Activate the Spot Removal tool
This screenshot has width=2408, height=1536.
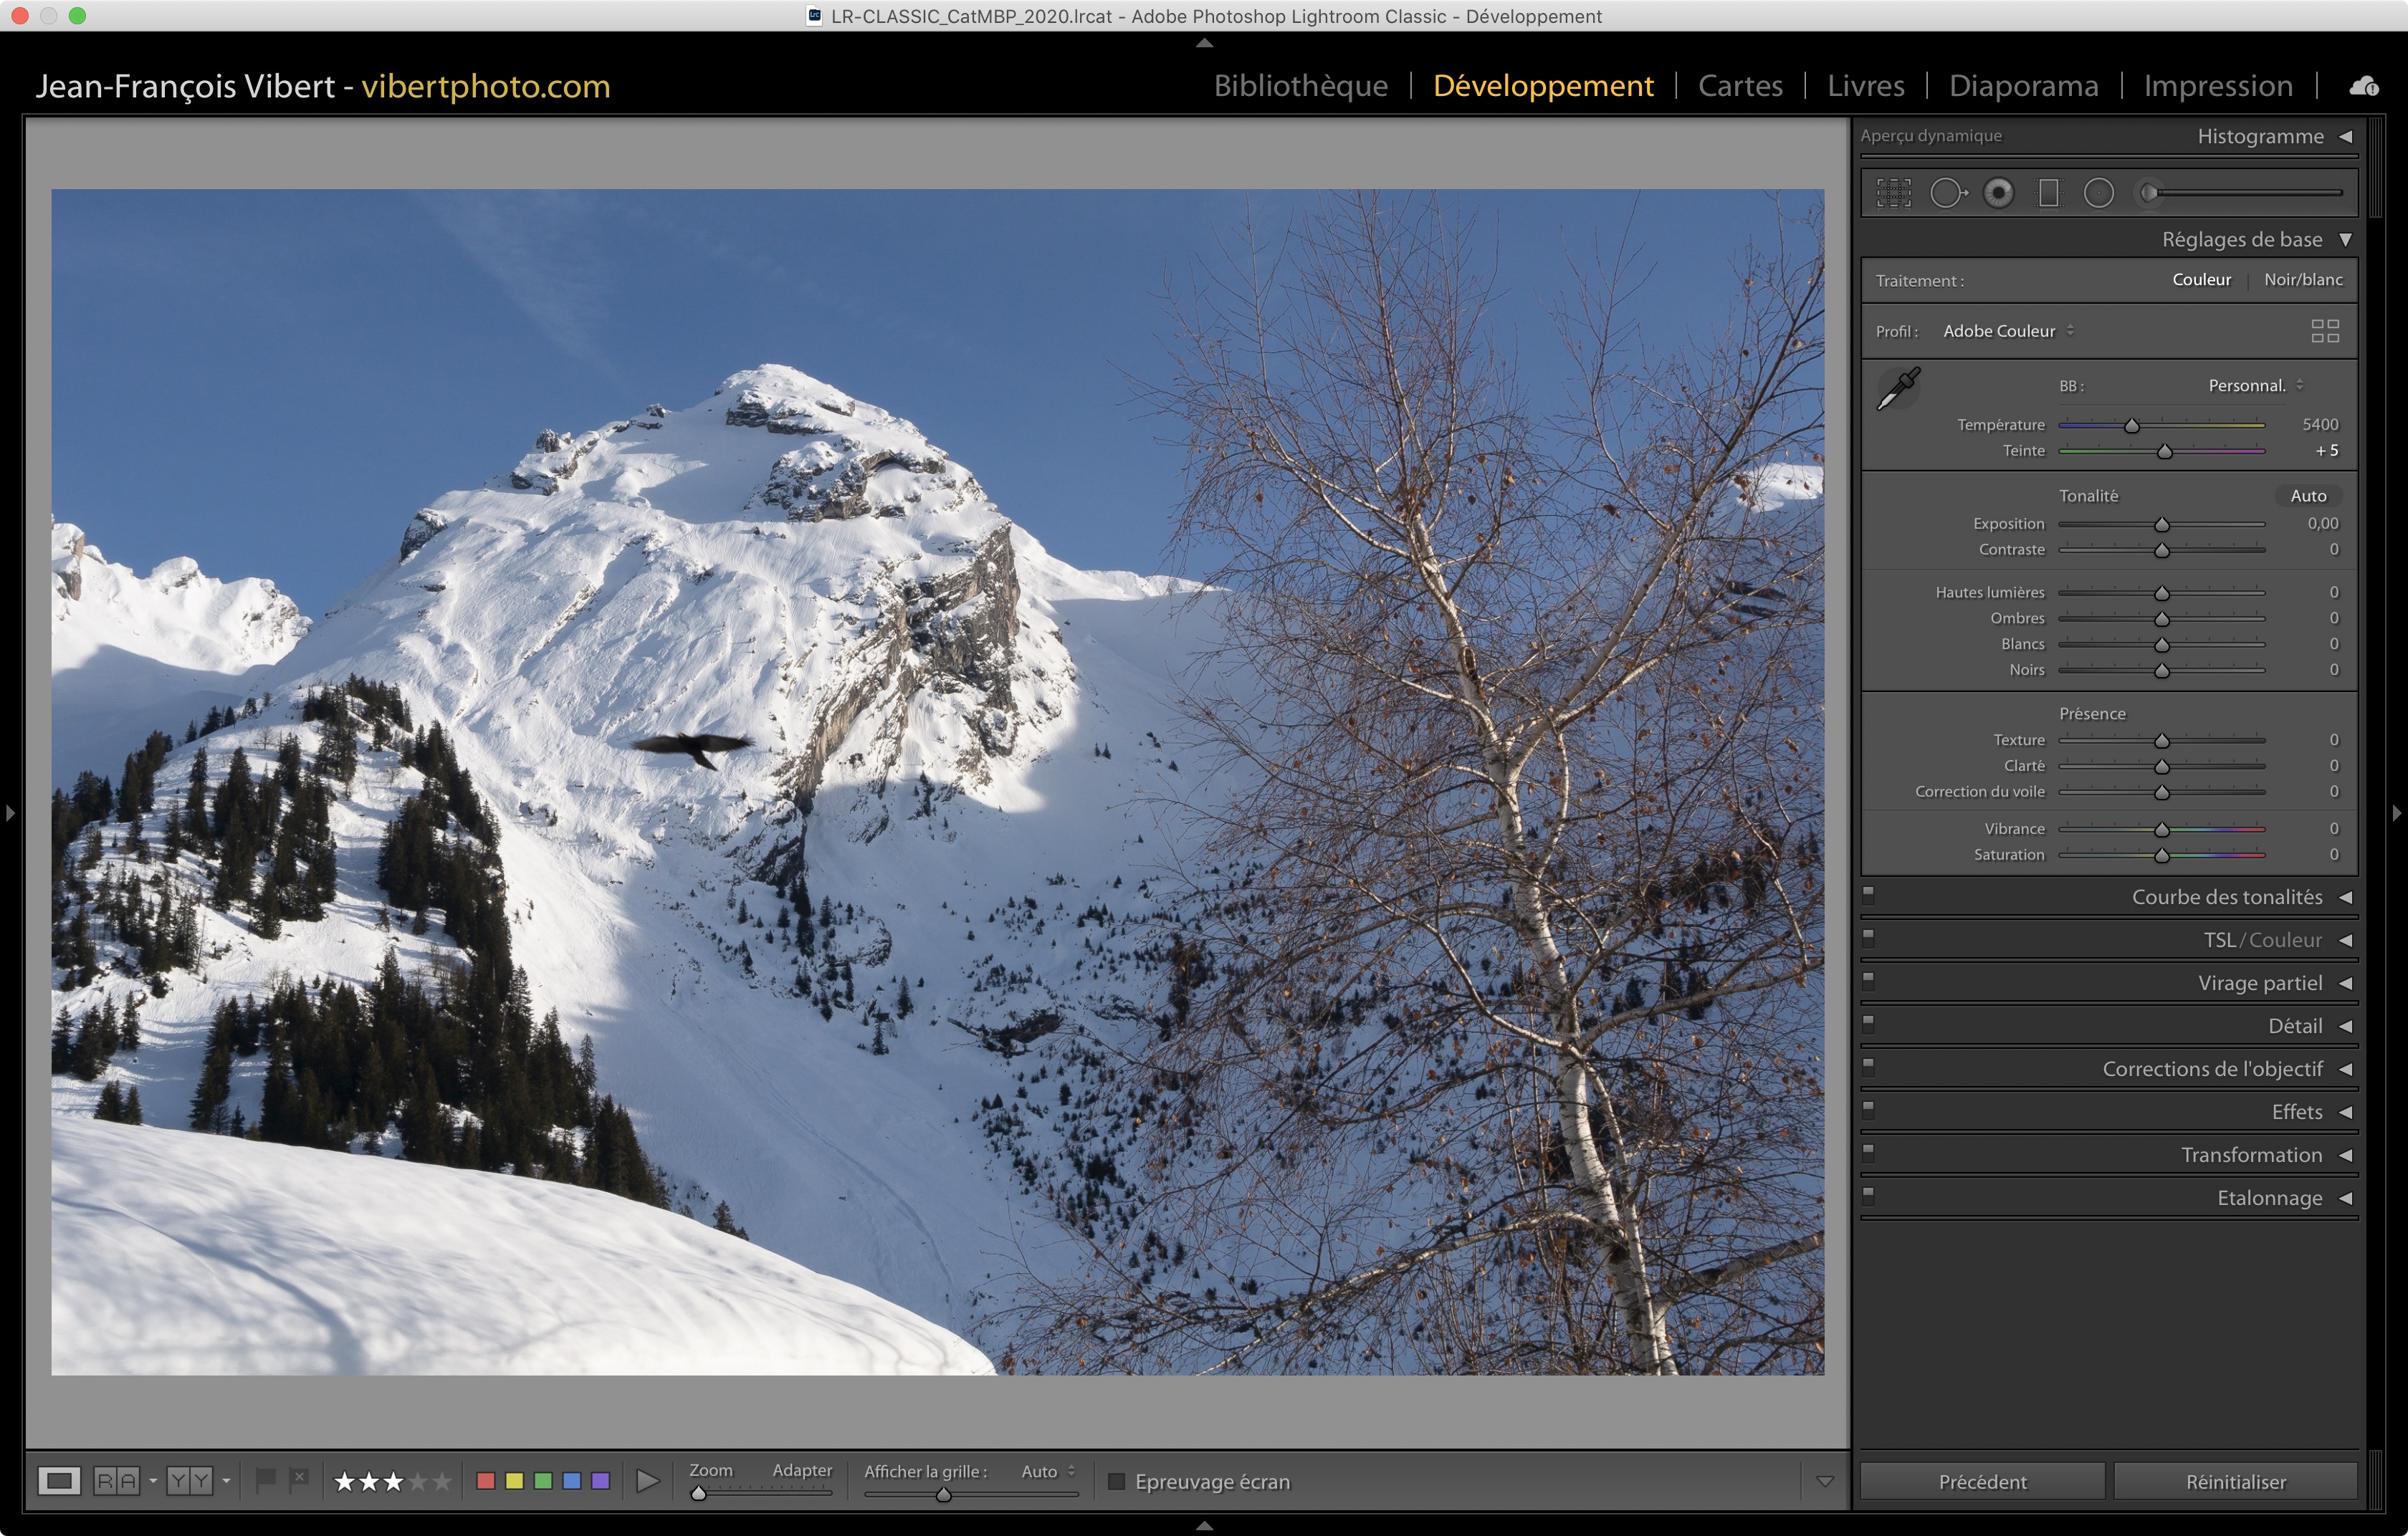(1947, 193)
